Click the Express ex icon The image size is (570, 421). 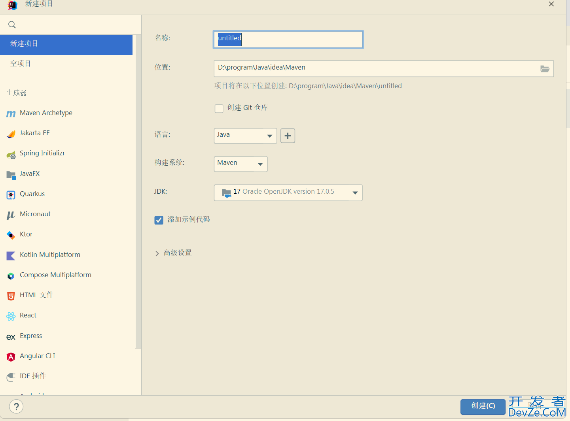click(x=11, y=337)
